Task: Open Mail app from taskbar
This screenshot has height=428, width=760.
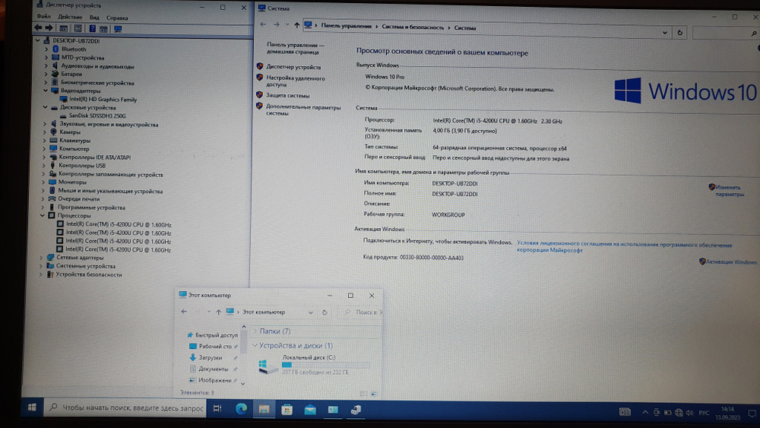Action: pos(310,410)
